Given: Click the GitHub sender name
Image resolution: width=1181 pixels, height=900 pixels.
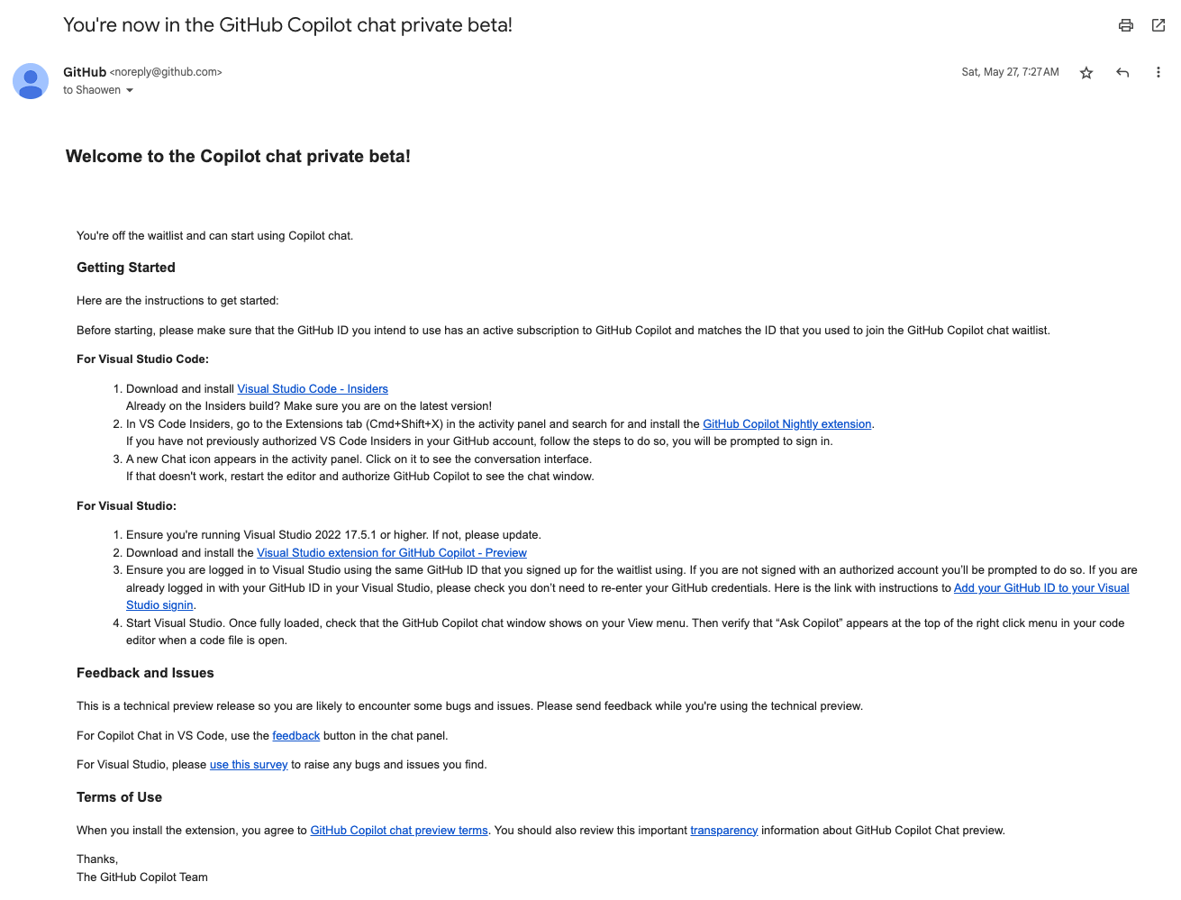Looking at the screenshot, I should click(x=85, y=72).
